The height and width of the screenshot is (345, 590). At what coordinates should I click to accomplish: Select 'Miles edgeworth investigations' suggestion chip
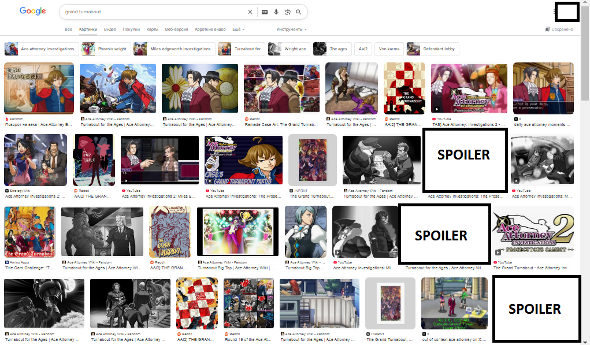174,49
